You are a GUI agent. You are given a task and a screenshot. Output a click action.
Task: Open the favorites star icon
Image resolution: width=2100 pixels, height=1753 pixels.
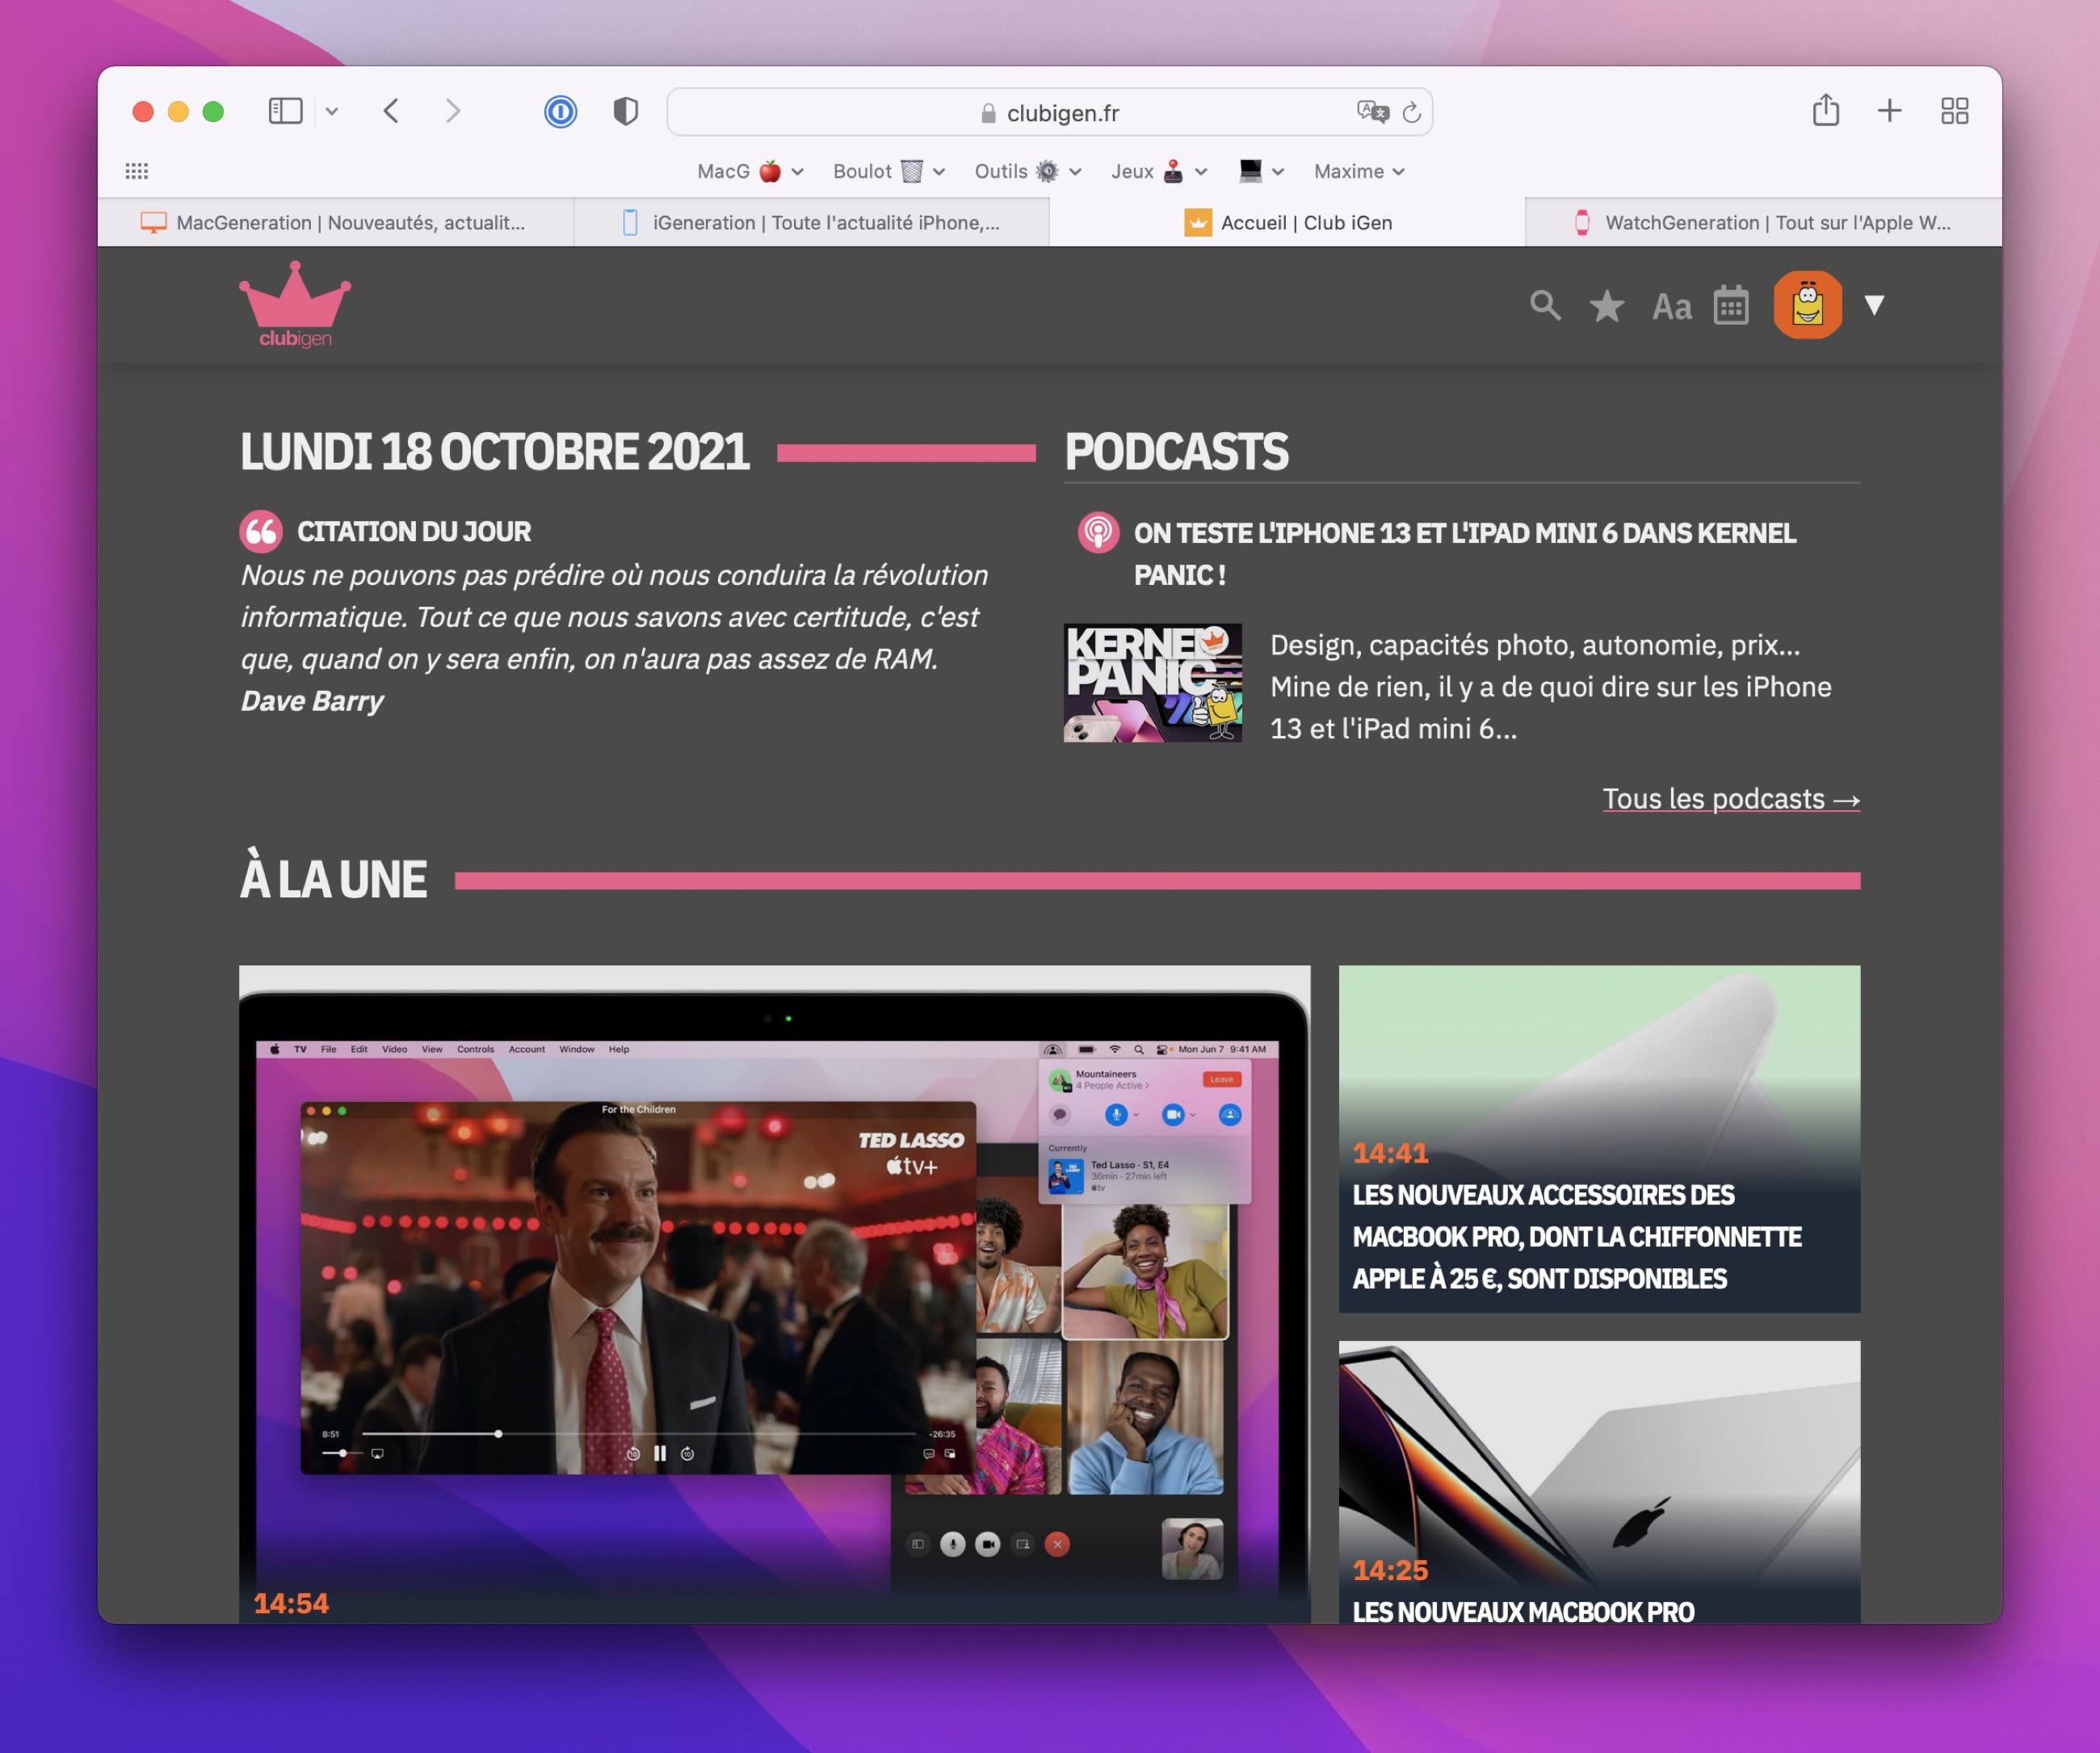1607,305
